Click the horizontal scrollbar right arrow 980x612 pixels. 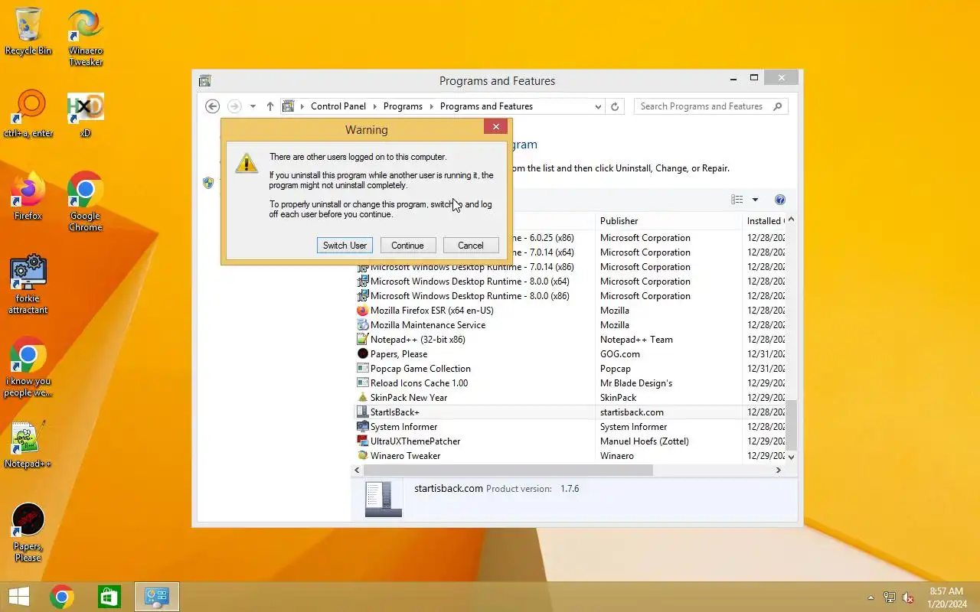pyautogui.click(x=779, y=470)
